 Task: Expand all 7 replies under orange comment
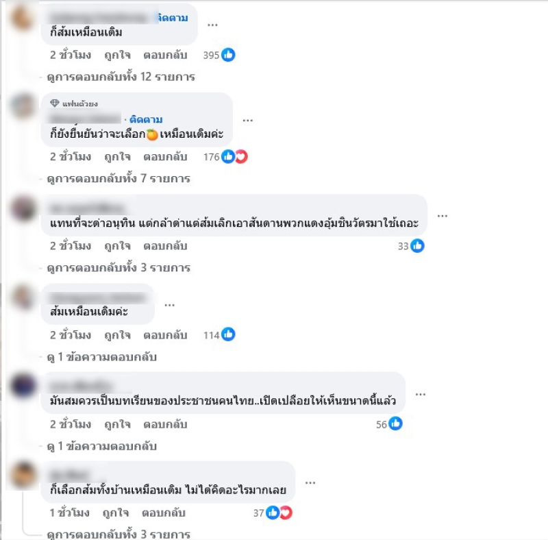pos(119,179)
